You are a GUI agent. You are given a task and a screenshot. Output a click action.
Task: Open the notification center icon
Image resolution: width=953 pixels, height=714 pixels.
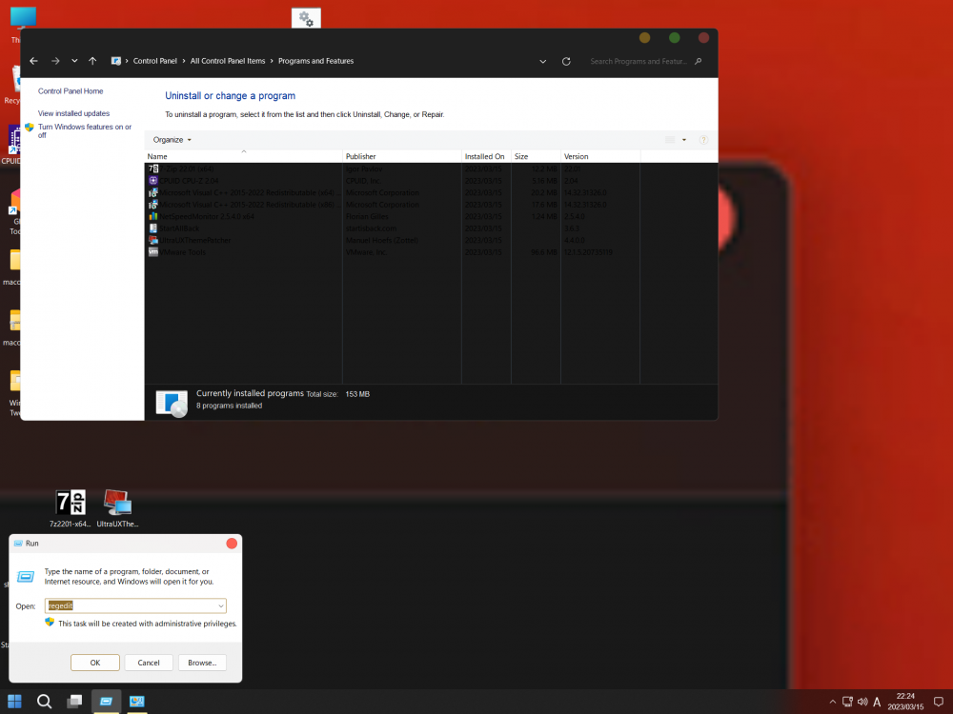(938, 702)
